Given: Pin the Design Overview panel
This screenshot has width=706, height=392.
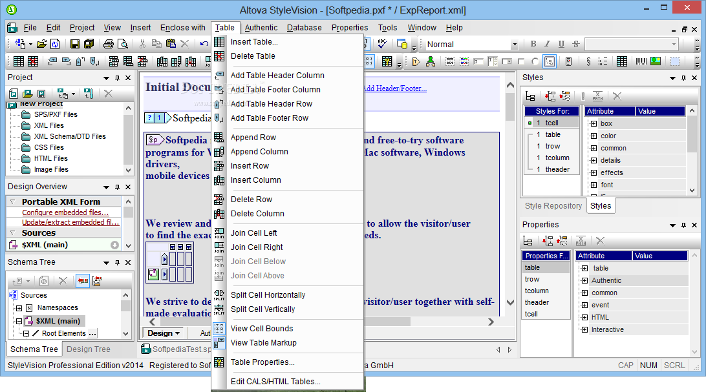Looking at the screenshot, I should [x=117, y=187].
